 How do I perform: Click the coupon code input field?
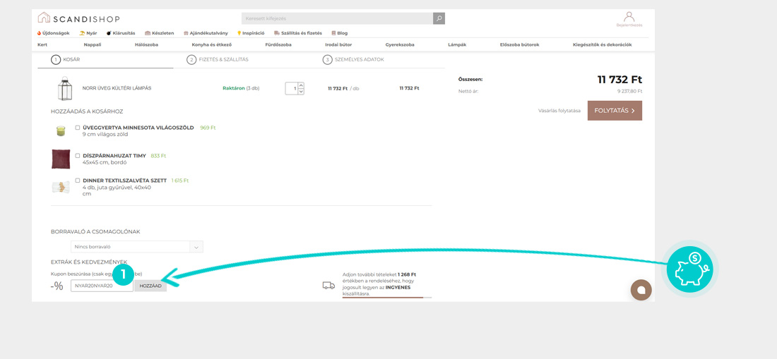pyautogui.click(x=102, y=286)
